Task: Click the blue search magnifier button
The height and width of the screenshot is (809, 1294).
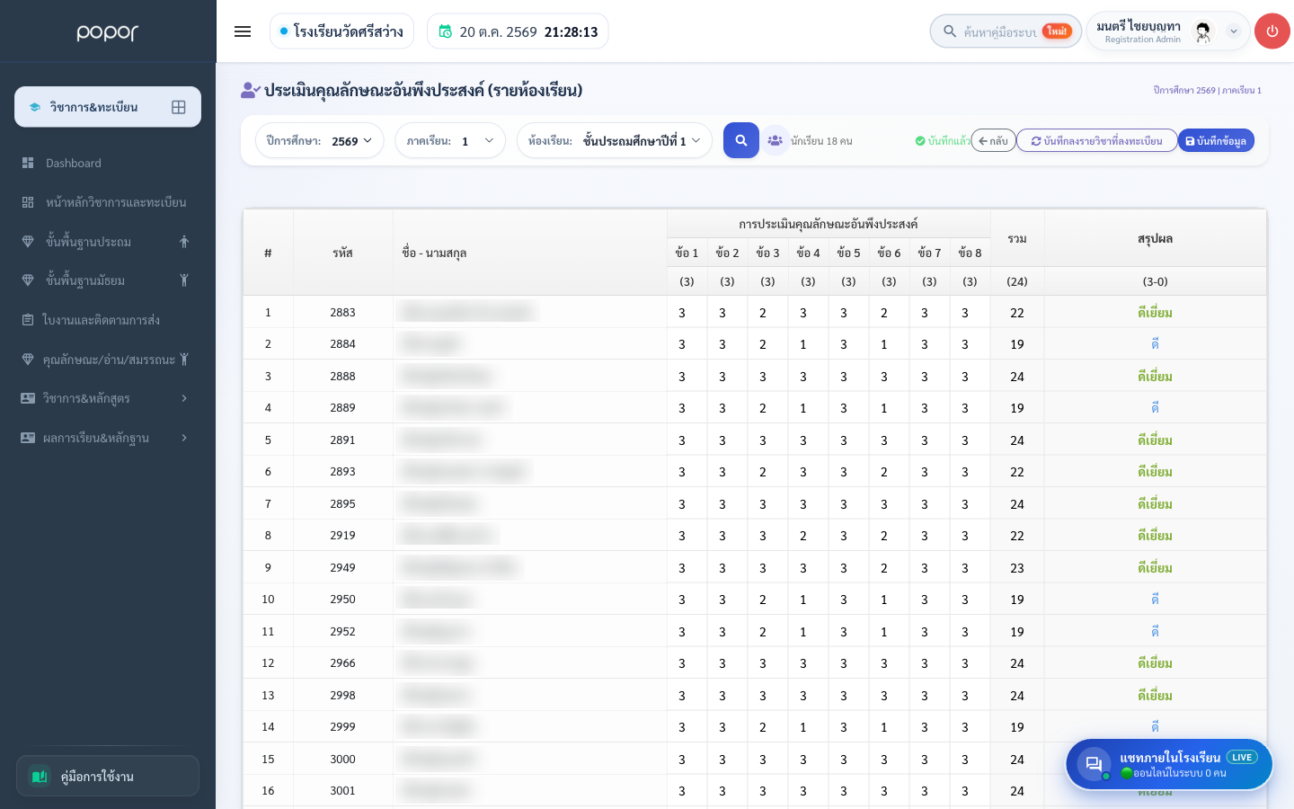Action: [x=741, y=140]
